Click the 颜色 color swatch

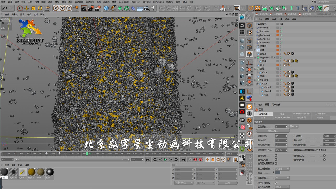click(x=277, y=172)
